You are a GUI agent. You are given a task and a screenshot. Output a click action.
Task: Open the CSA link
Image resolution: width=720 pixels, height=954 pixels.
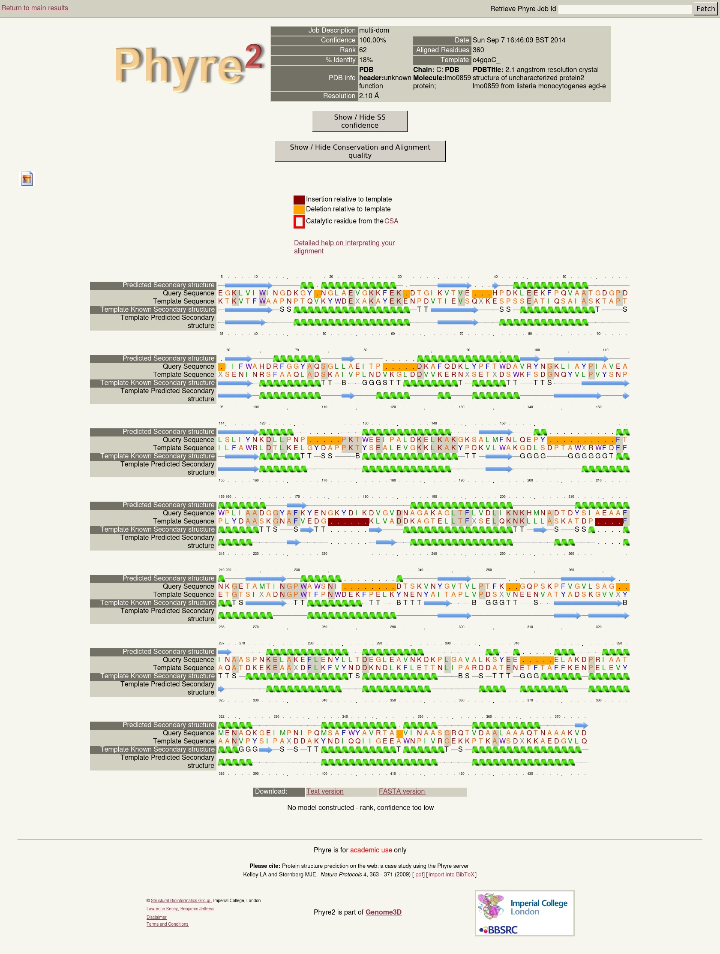tap(391, 221)
